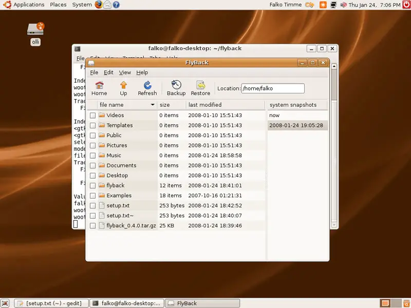This screenshot has width=411, height=308.
Task: Click the flyback_0.4.0.tar.gz file icon
Action: (102, 225)
